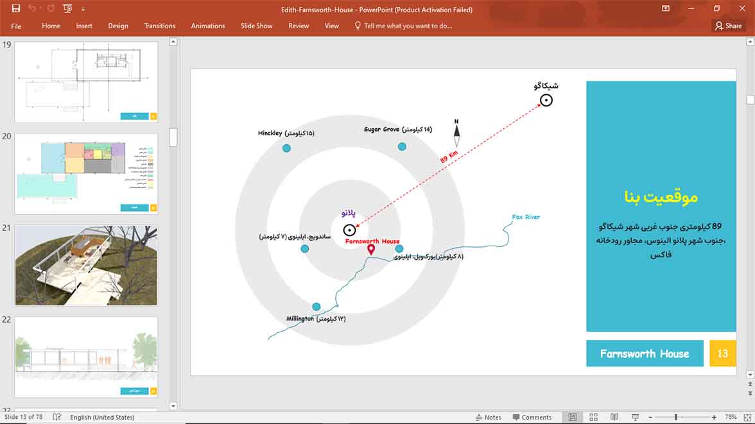The height and width of the screenshot is (424, 755).
Task: Click thumbnail pane scroll up arrow
Action: [173, 42]
